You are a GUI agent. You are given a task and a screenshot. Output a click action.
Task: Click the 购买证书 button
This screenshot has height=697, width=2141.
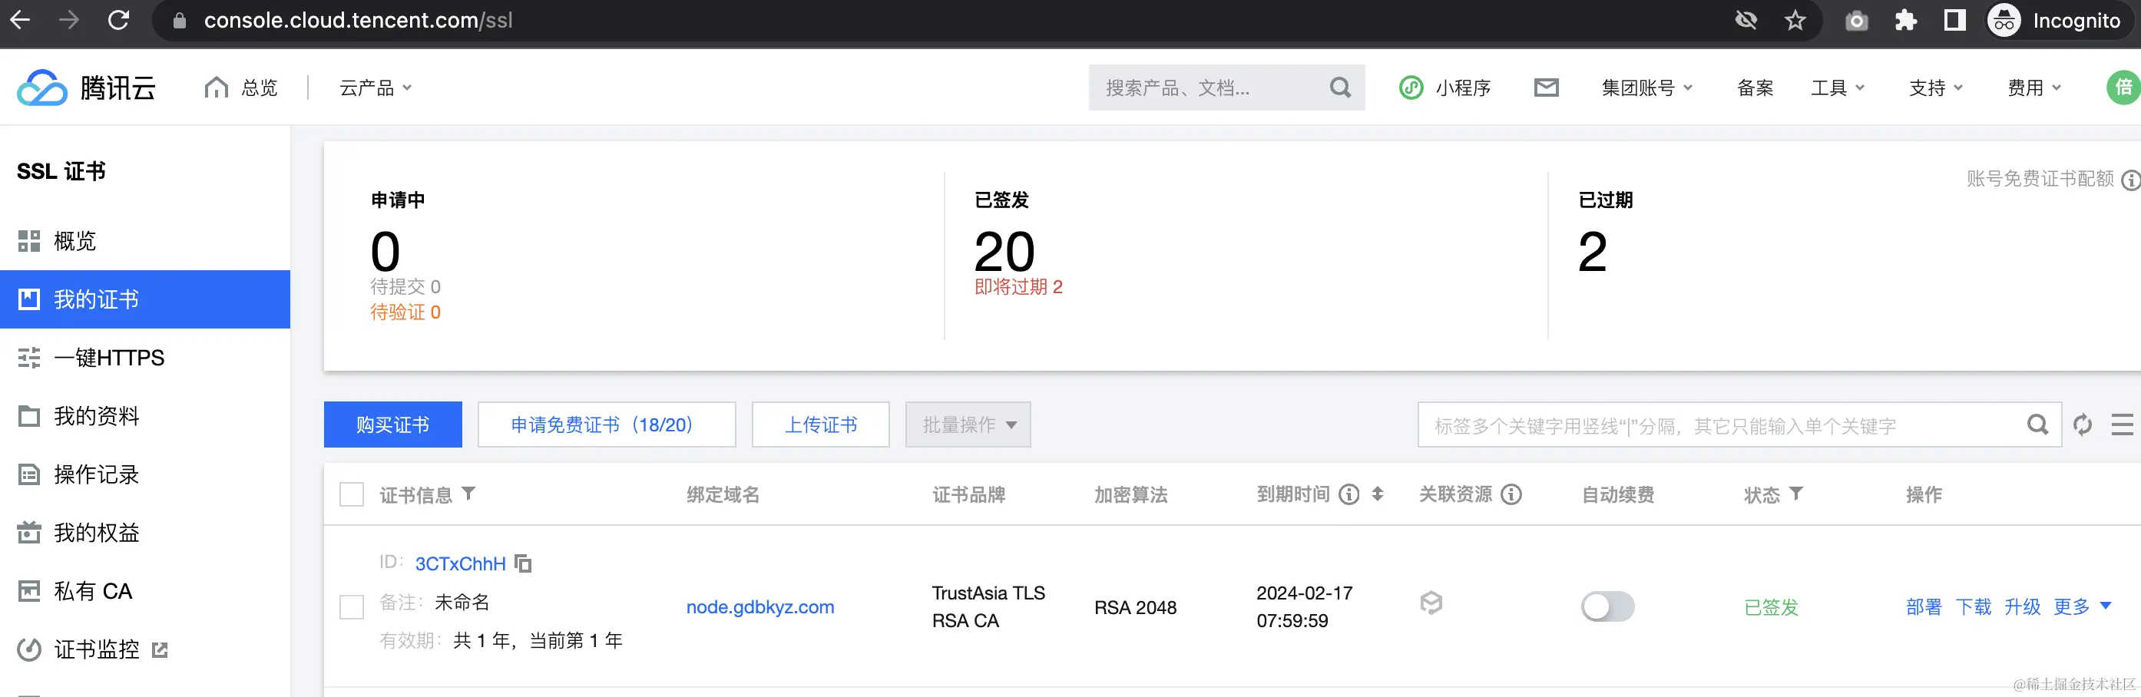(393, 424)
